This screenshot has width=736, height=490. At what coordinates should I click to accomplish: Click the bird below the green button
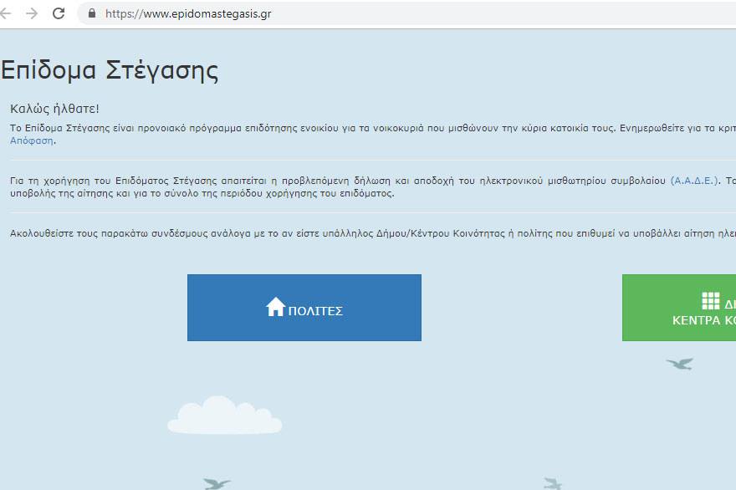tap(679, 363)
